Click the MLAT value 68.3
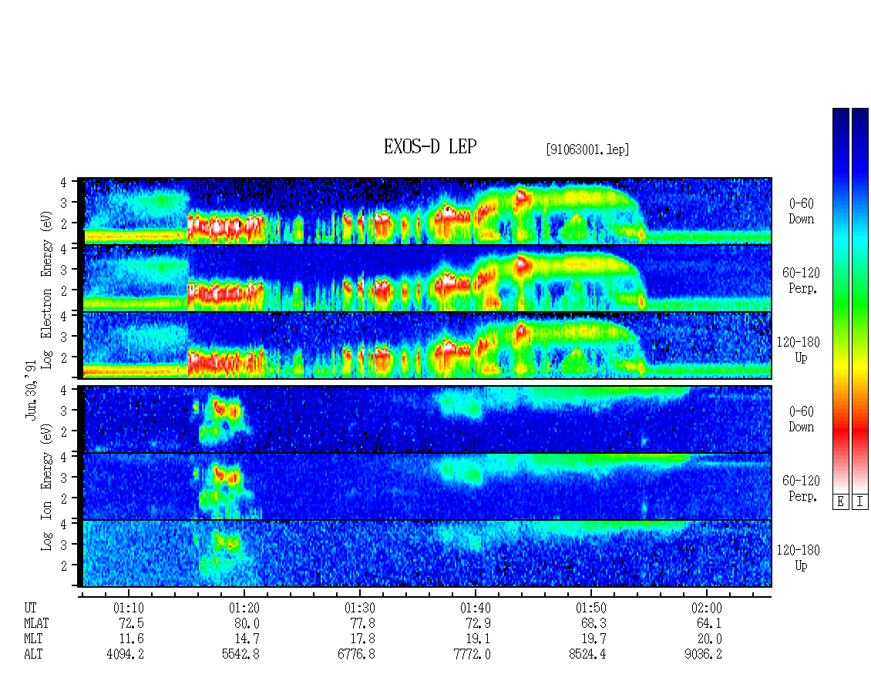Viewport: 871px width, 674px height. [594, 623]
